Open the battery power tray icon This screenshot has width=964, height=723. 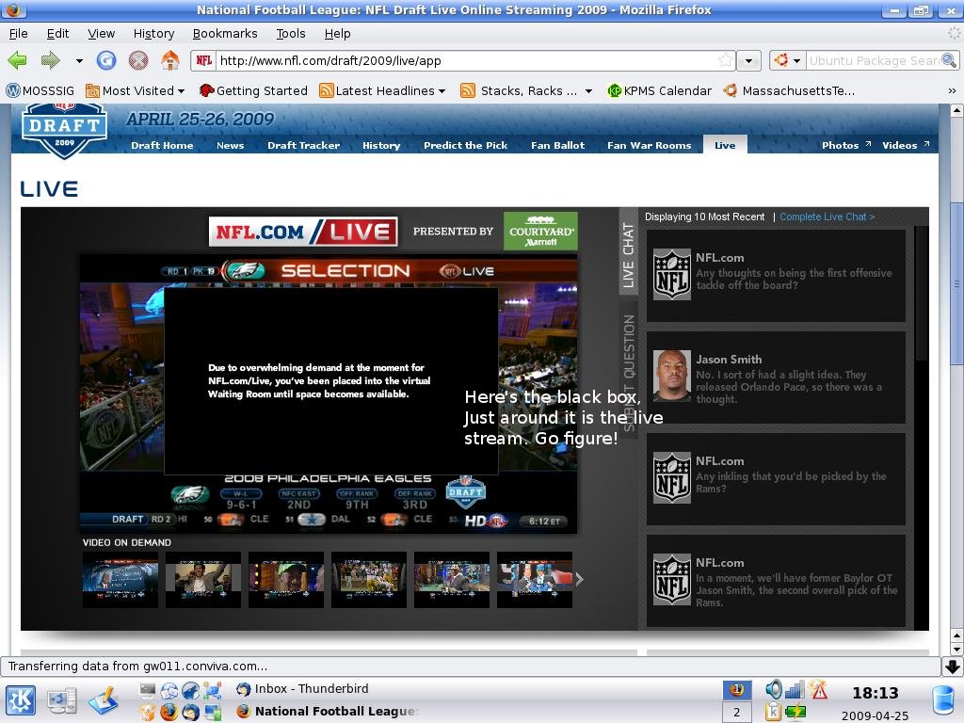pos(795,712)
